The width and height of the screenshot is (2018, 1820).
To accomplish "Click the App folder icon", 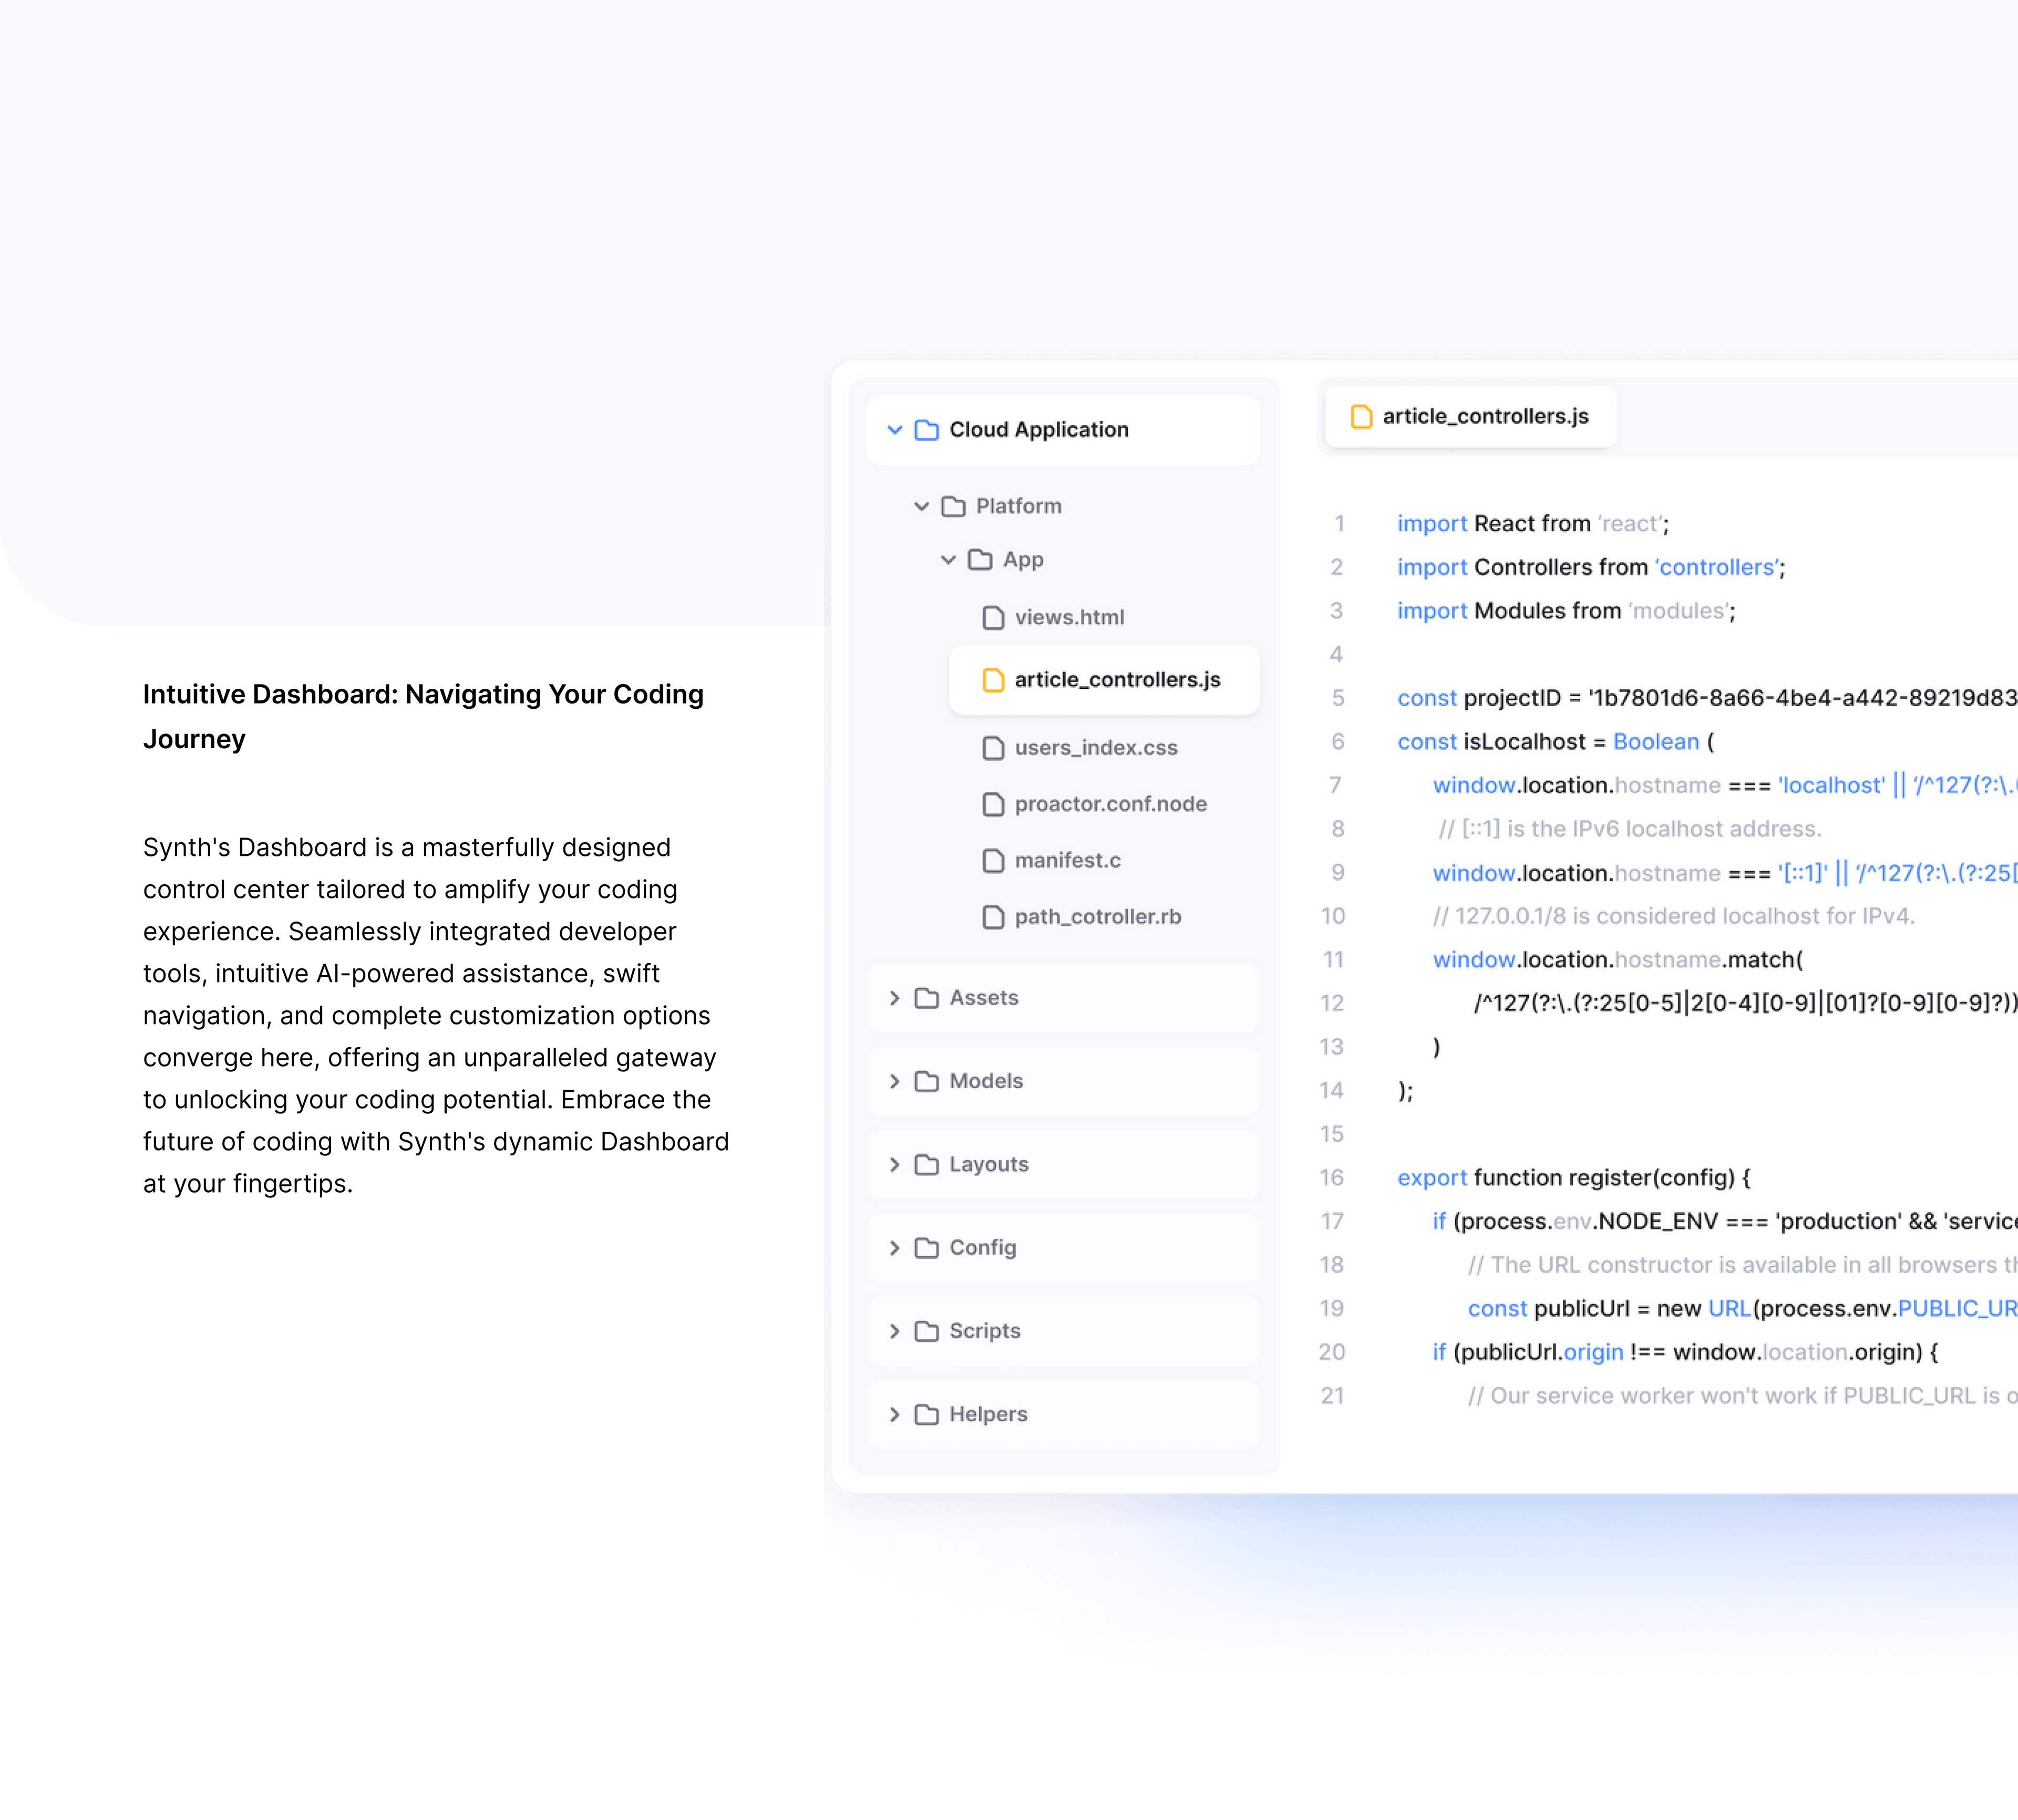I will (x=980, y=560).
